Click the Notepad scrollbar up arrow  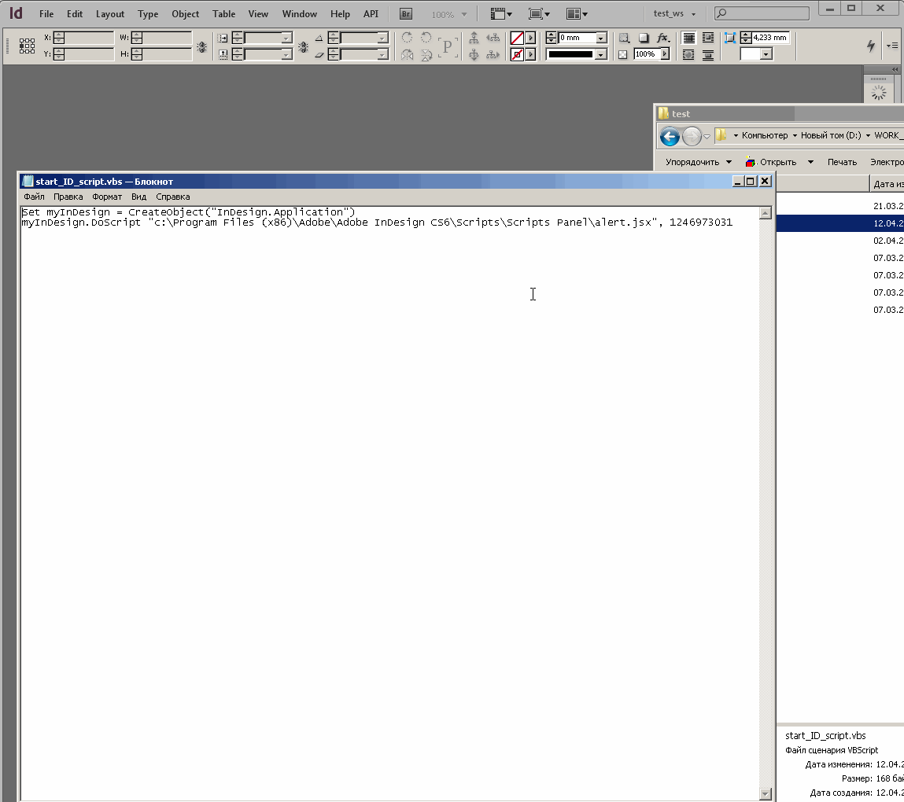(765, 213)
